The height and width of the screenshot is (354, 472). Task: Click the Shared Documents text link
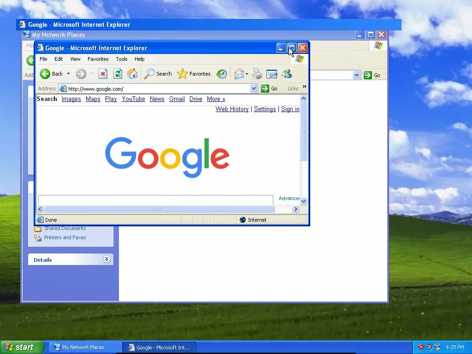tap(65, 229)
